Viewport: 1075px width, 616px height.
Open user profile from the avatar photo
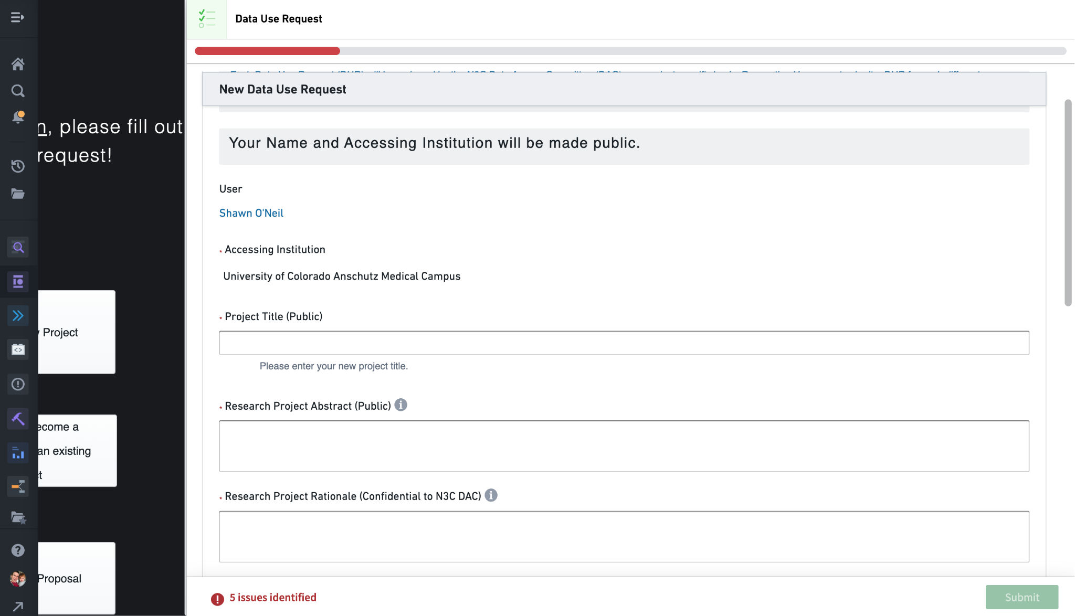coord(18,579)
